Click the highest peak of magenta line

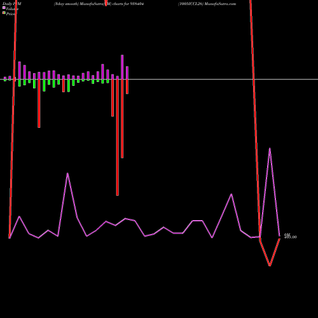pos(270,148)
